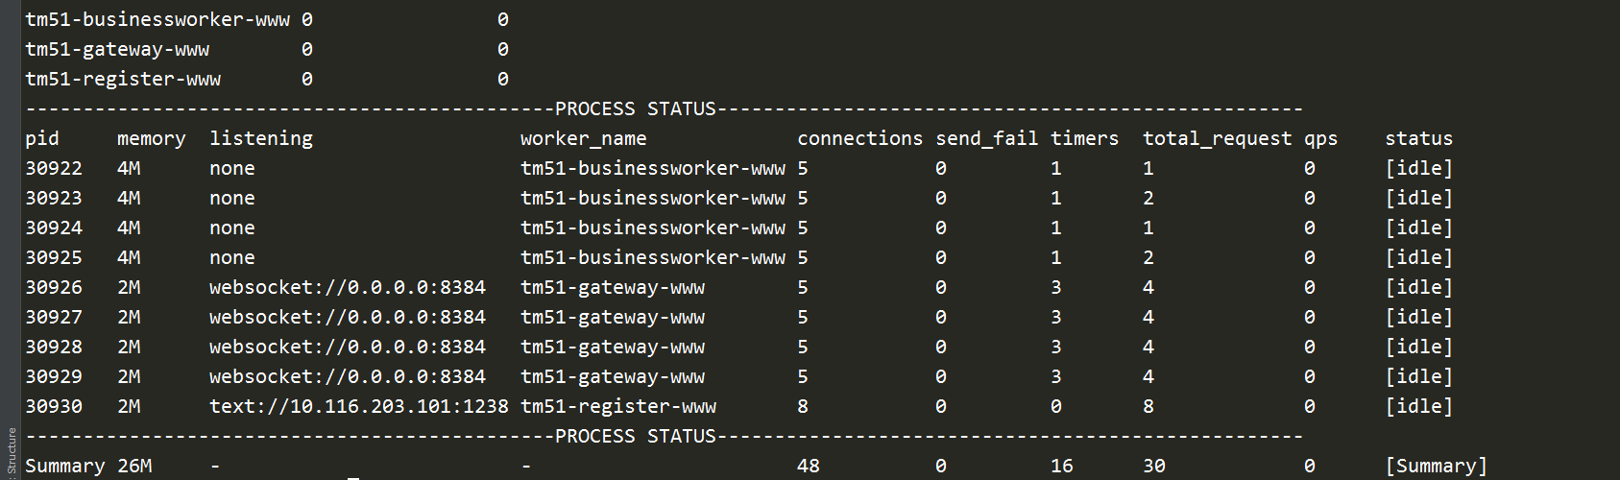
Task: Click tm51-register-www in process status table
Action: tap(617, 406)
